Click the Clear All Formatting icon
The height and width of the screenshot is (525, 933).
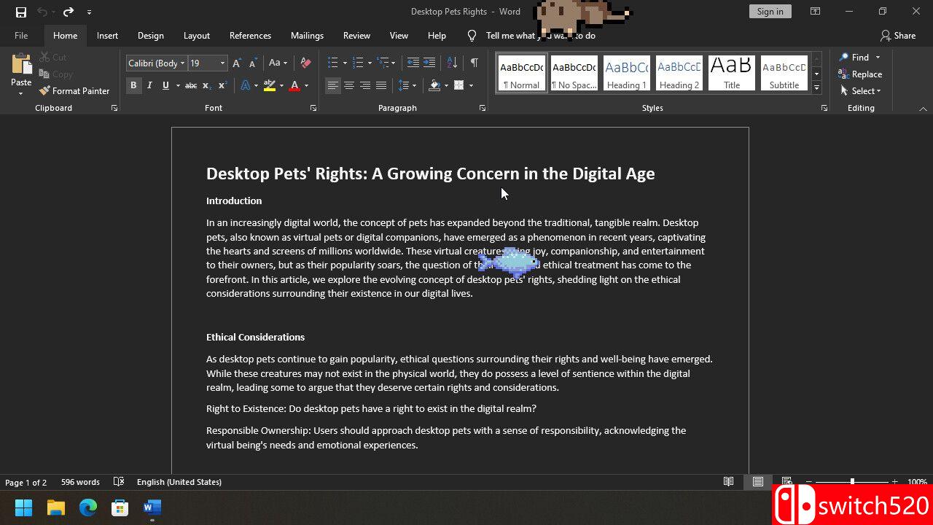click(x=305, y=63)
